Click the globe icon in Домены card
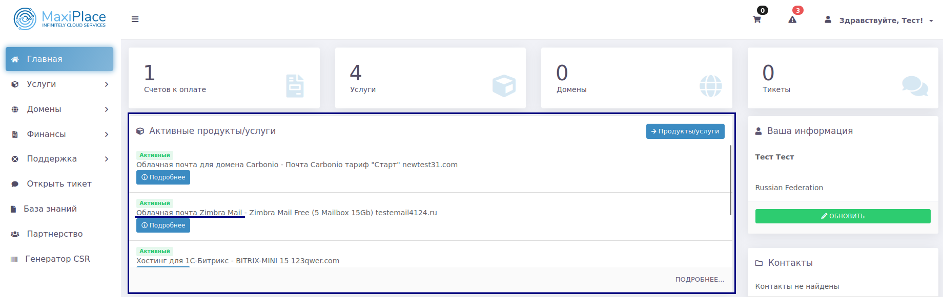This screenshot has width=943, height=297. tap(711, 86)
